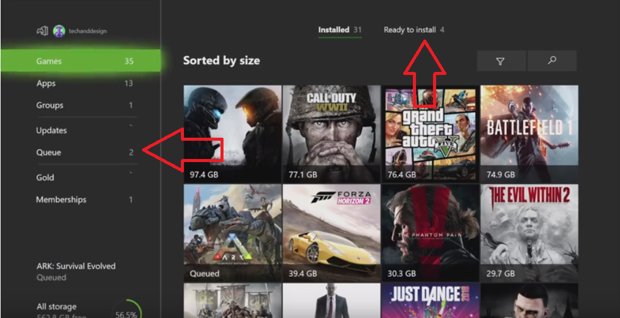This screenshot has width=620, height=318.
Task: Select the Games menu item
Action: [80, 61]
